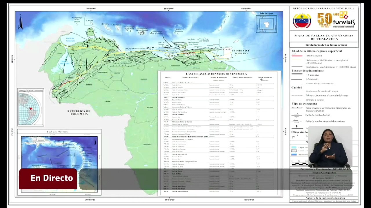Click the 'Tipo de estructura' heading
The image size is (371, 208).
(x=304, y=104)
